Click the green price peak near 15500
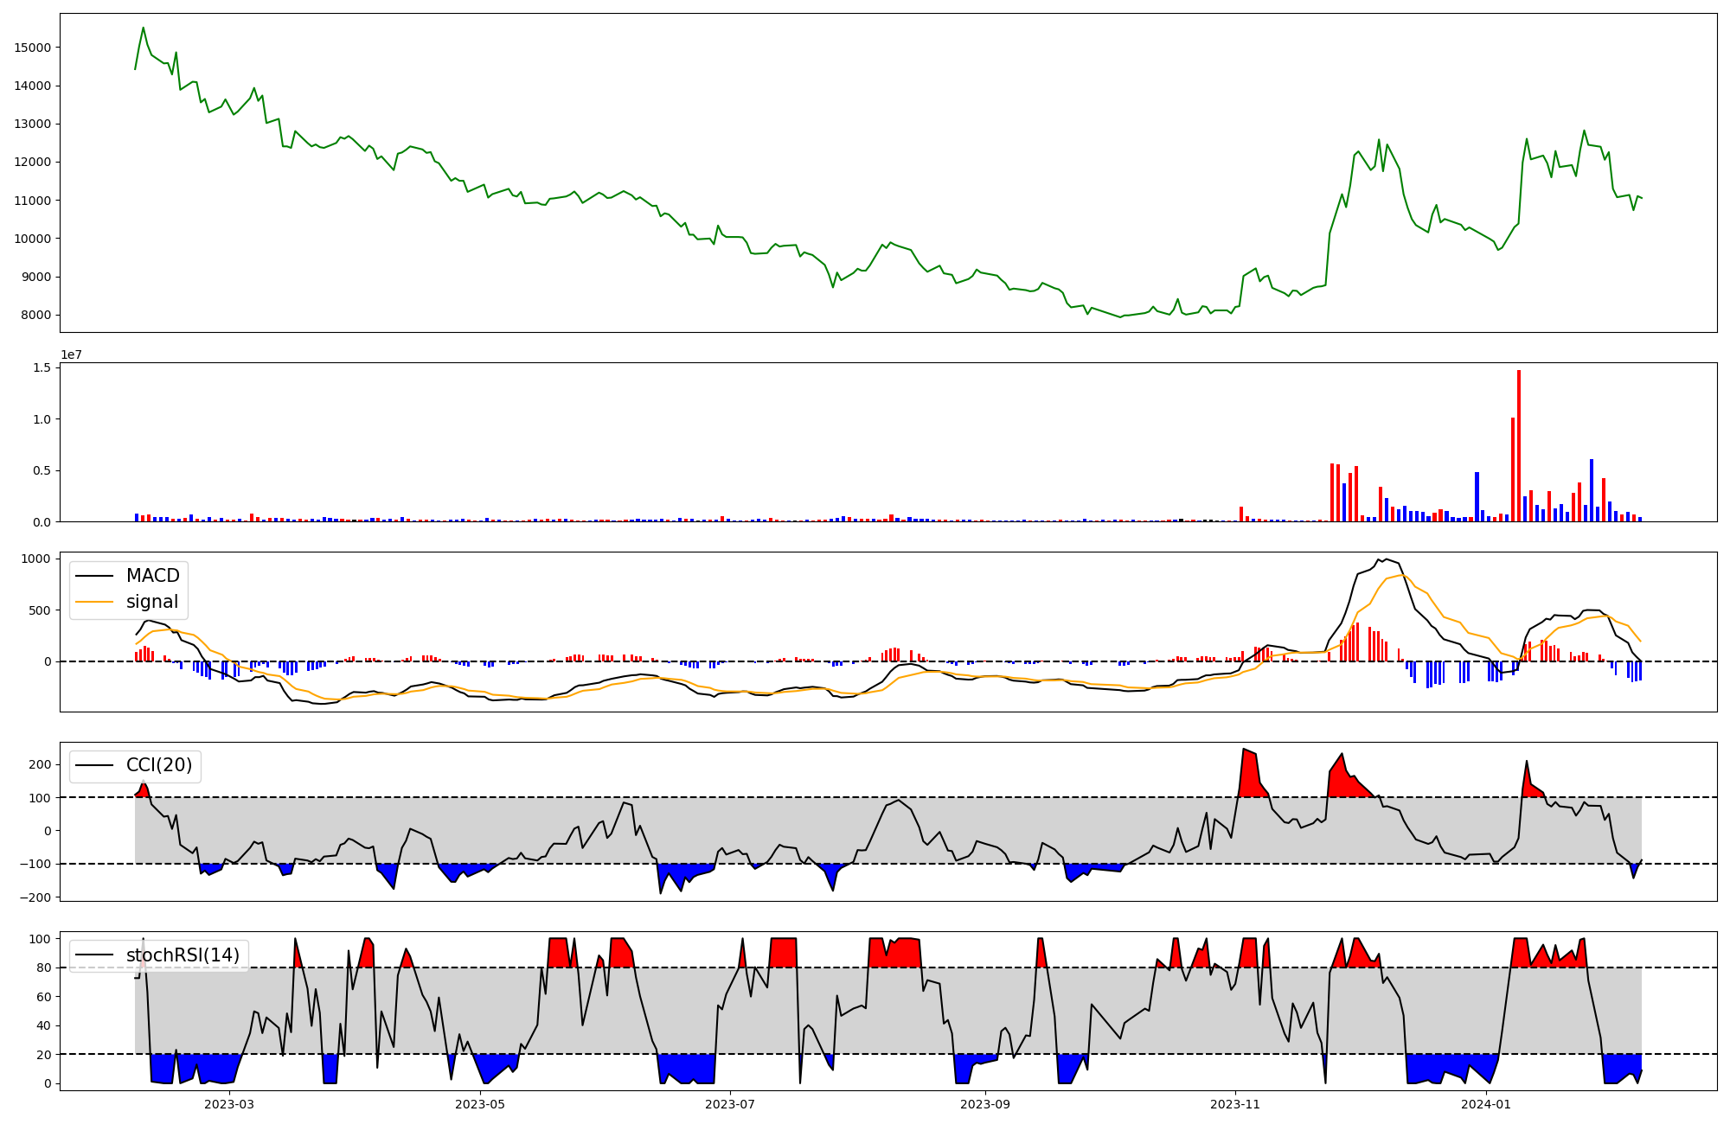Viewport: 1730px width, 1124px height. pos(143,28)
